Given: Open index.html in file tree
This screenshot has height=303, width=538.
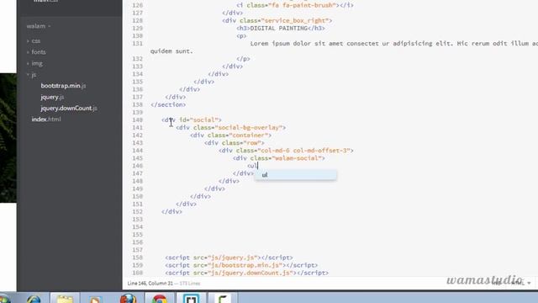Looking at the screenshot, I should click(x=46, y=120).
